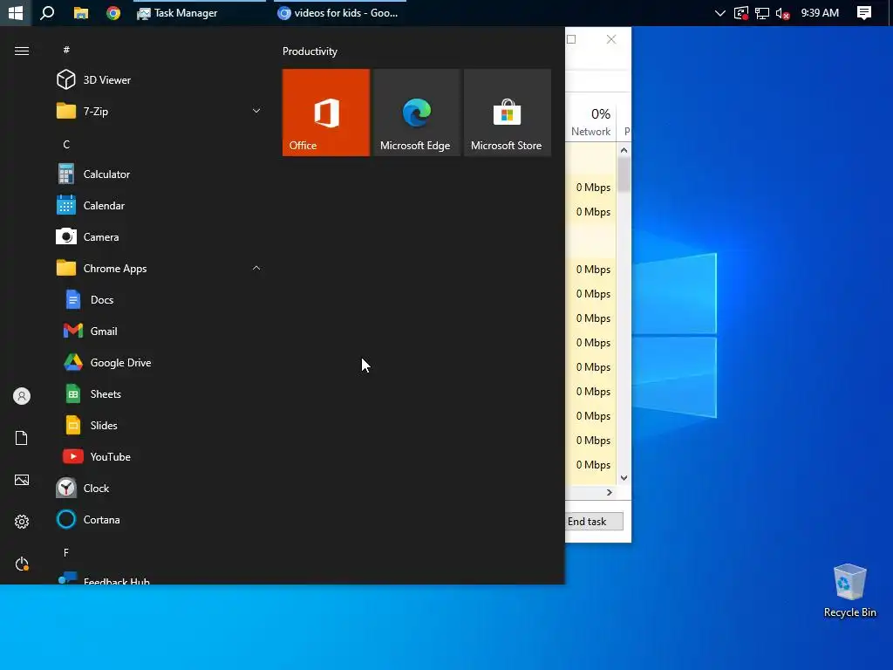
Task: Click Task Manager vertical scrollbar thumb
Action: [x=624, y=174]
